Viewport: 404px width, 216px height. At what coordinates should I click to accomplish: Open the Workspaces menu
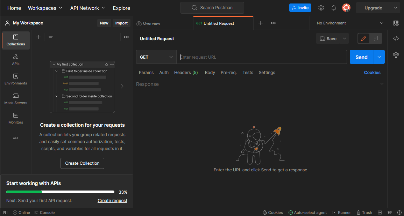click(x=45, y=8)
